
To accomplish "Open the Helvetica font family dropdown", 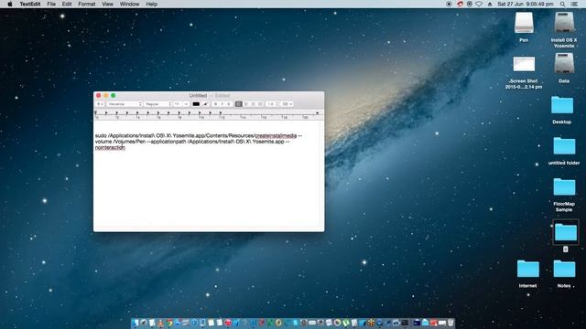I will (x=125, y=104).
